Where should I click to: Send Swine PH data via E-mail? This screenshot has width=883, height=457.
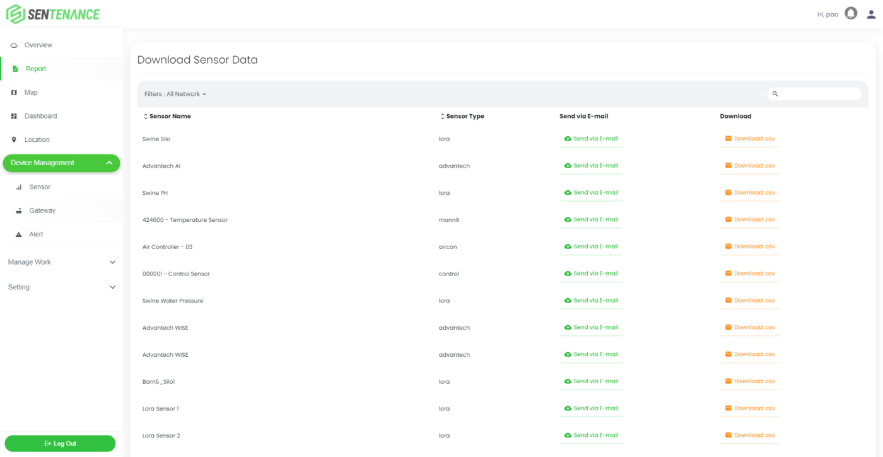(591, 193)
